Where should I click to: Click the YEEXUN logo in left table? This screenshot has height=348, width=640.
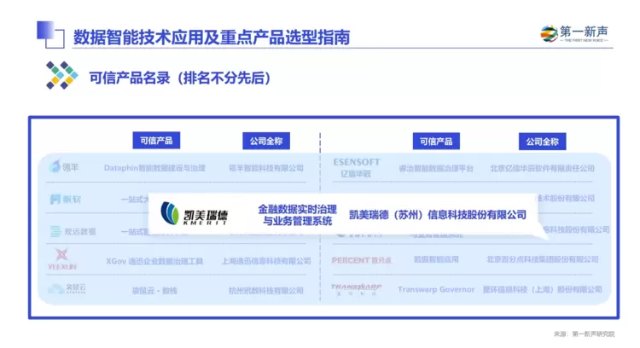63,258
